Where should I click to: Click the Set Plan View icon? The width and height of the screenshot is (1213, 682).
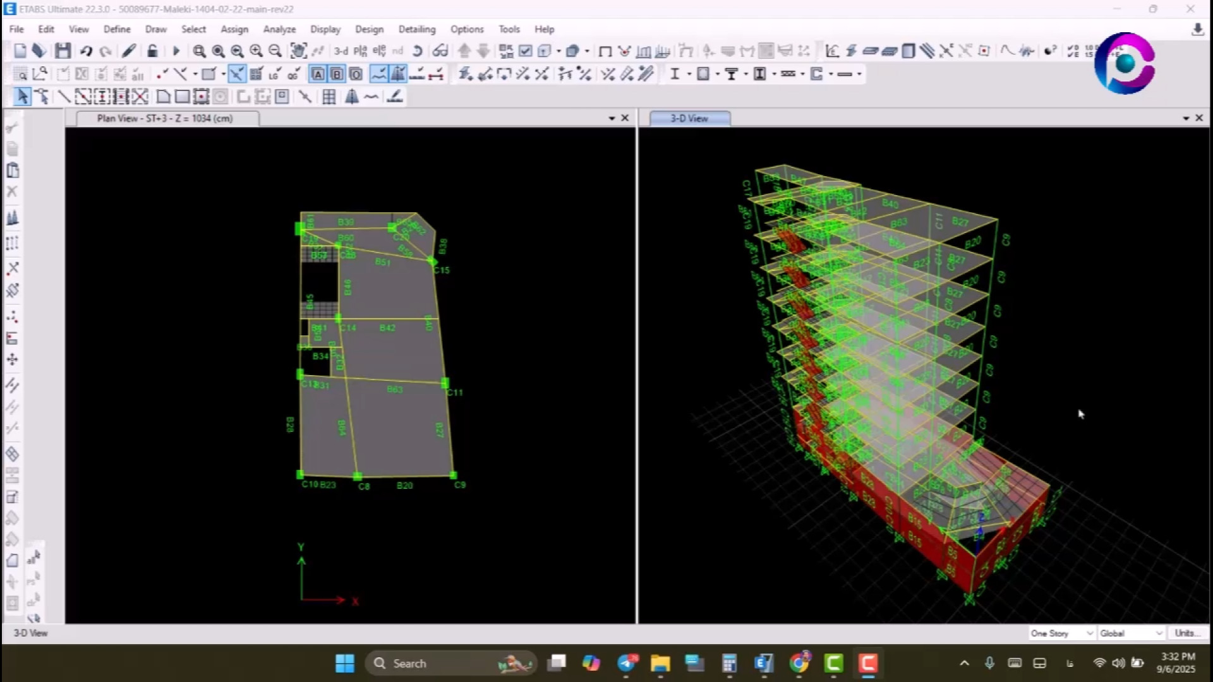(x=360, y=51)
